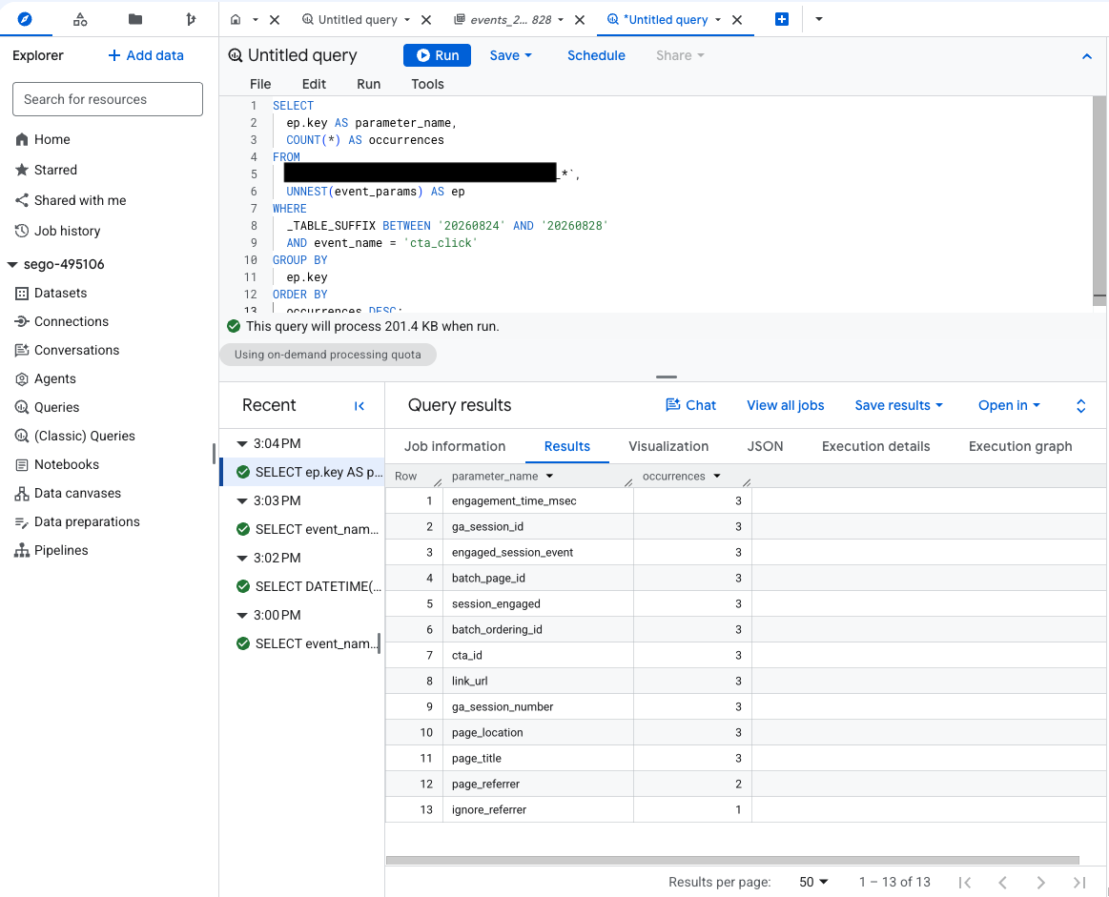1109x897 pixels.
Task: Open the folder icon pane
Action: pos(135,19)
